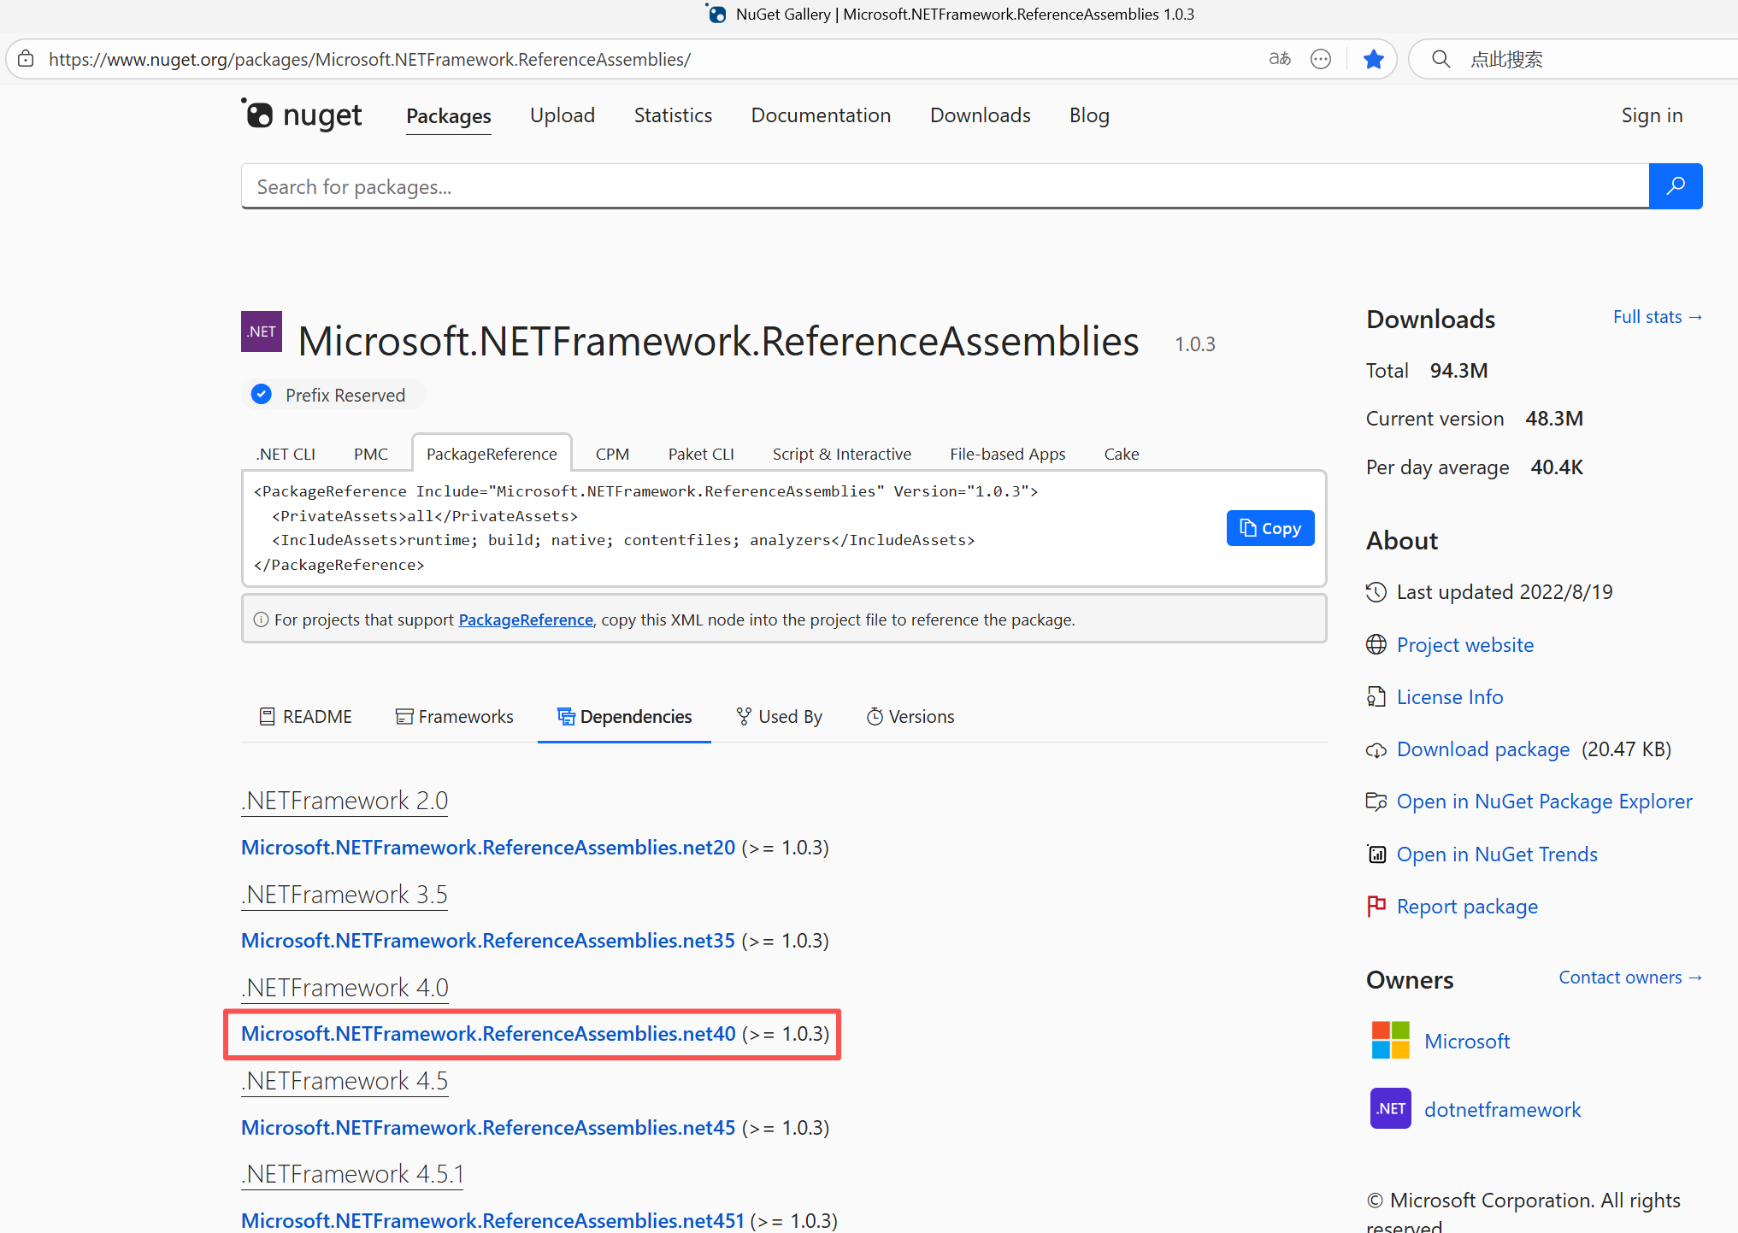Click the dotnetframework owner avatar
This screenshot has height=1233, width=1738.
(1390, 1108)
